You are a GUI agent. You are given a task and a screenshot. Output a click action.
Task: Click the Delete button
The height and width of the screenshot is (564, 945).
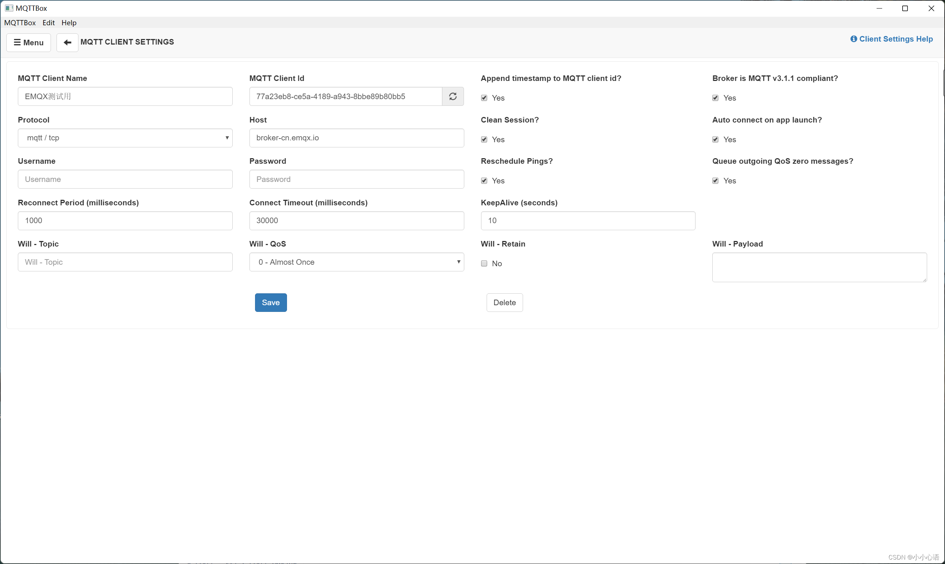504,302
